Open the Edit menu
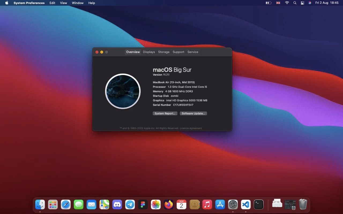 52,3
